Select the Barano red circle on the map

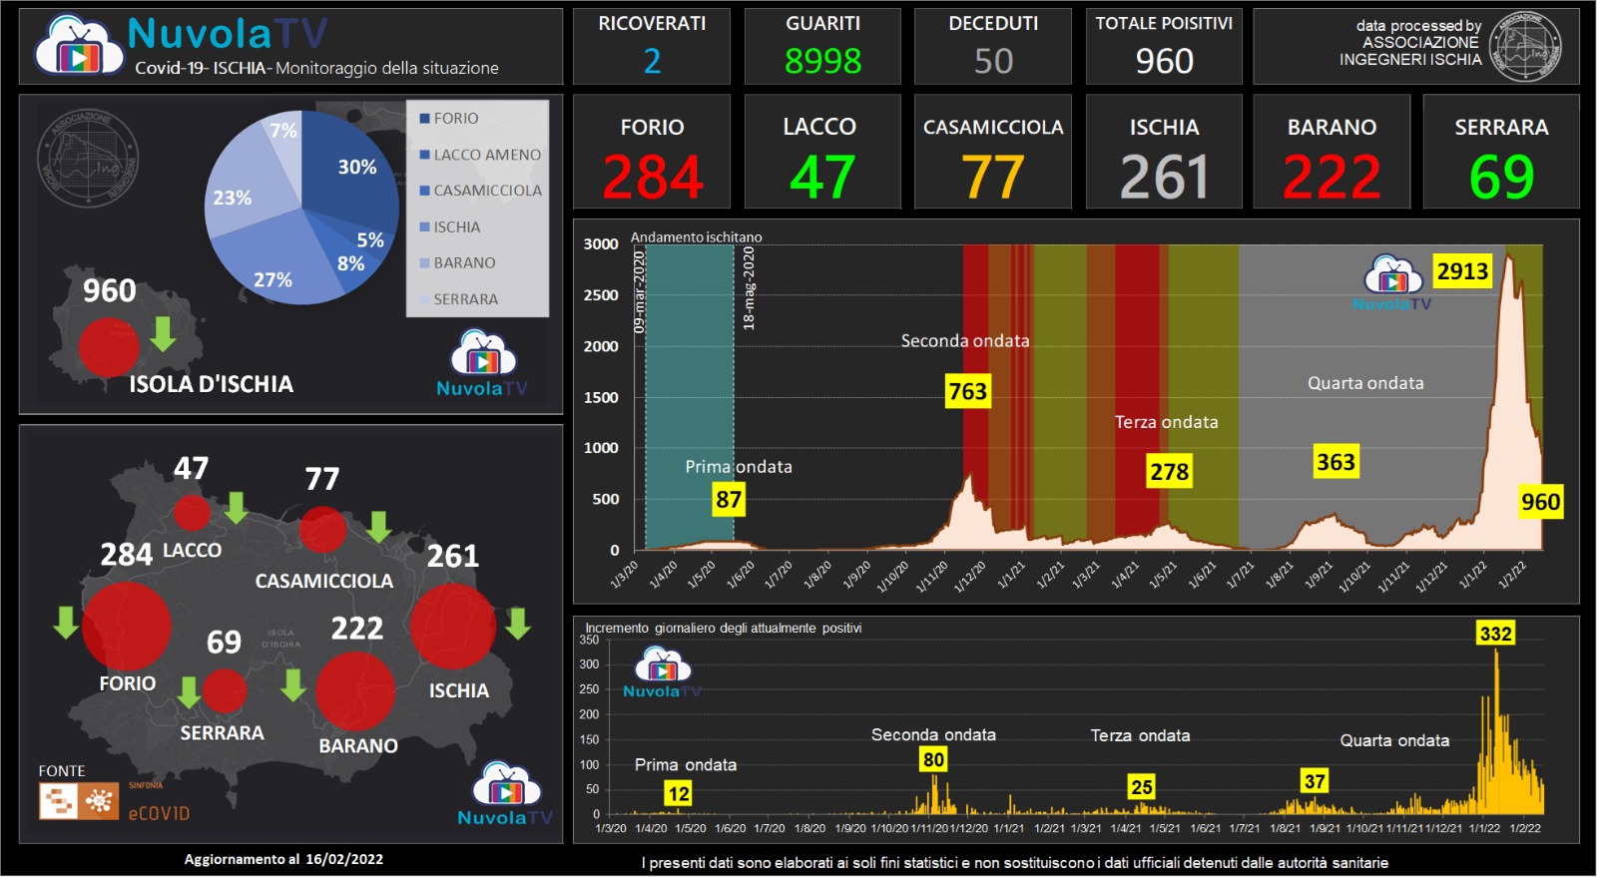coord(355,690)
